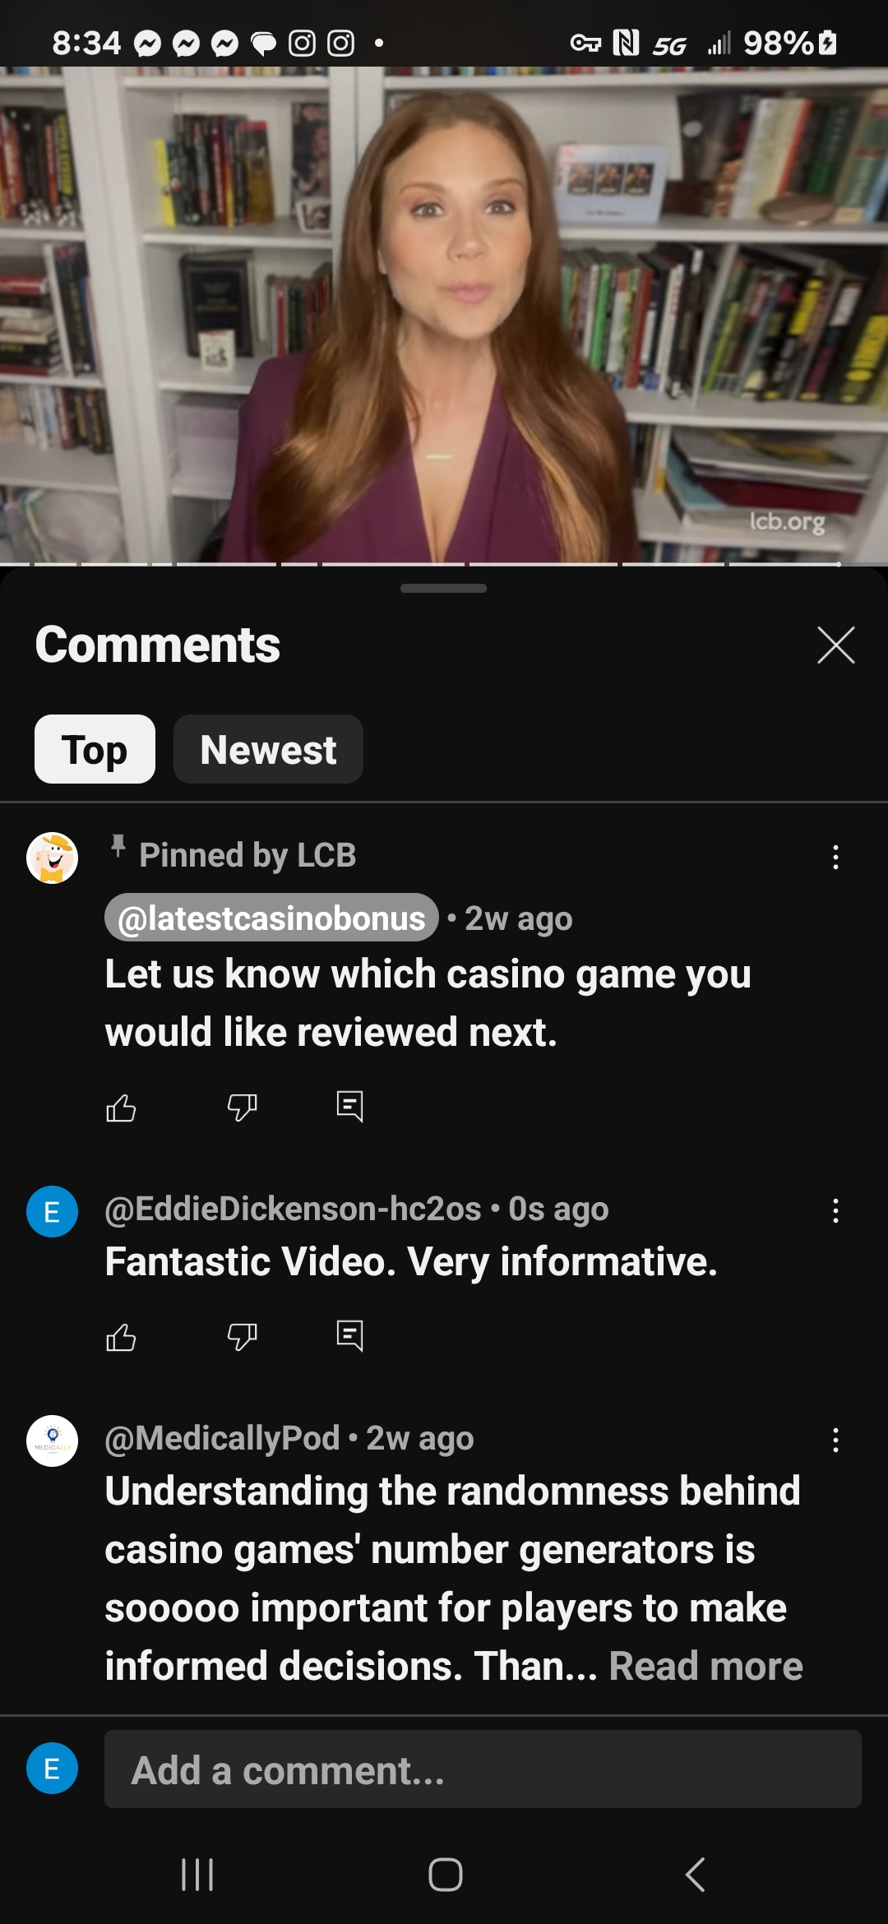This screenshot has width=888, height=1924.
Task: Tap the comments panel drag handle
Action: pos(443,588)
